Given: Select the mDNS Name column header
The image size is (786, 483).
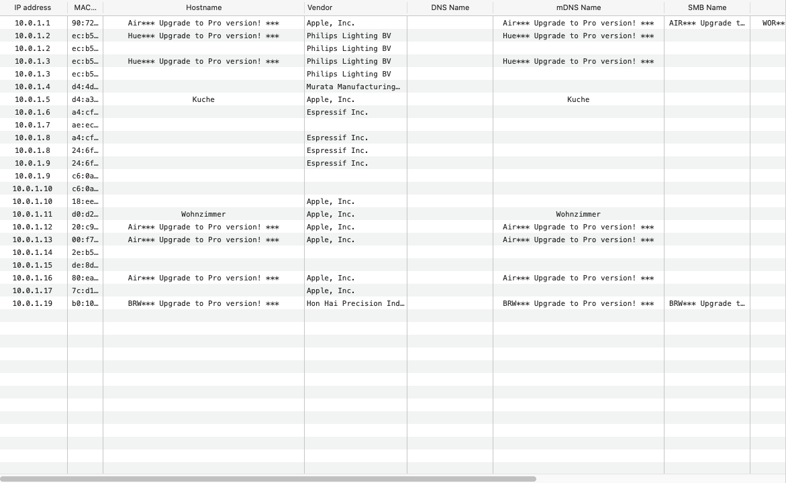Looking at the screenshot, I should click(x=578, y=7).
